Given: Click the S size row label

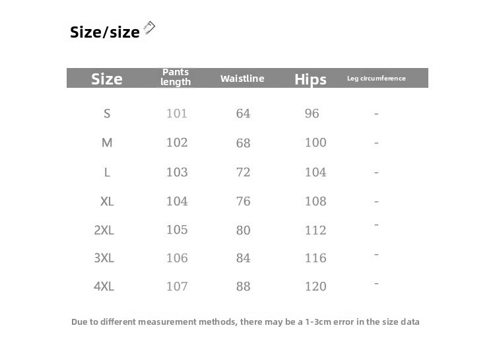Looking at the screenshot, I should [107, 114].
